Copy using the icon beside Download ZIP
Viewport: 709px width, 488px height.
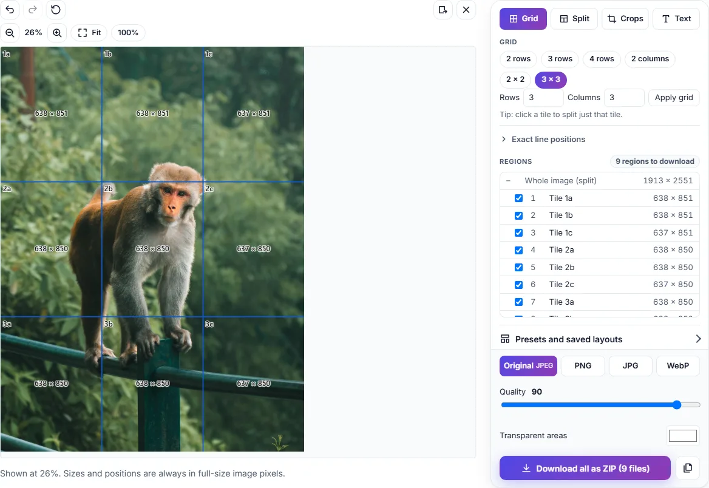(x=688, y=468)
